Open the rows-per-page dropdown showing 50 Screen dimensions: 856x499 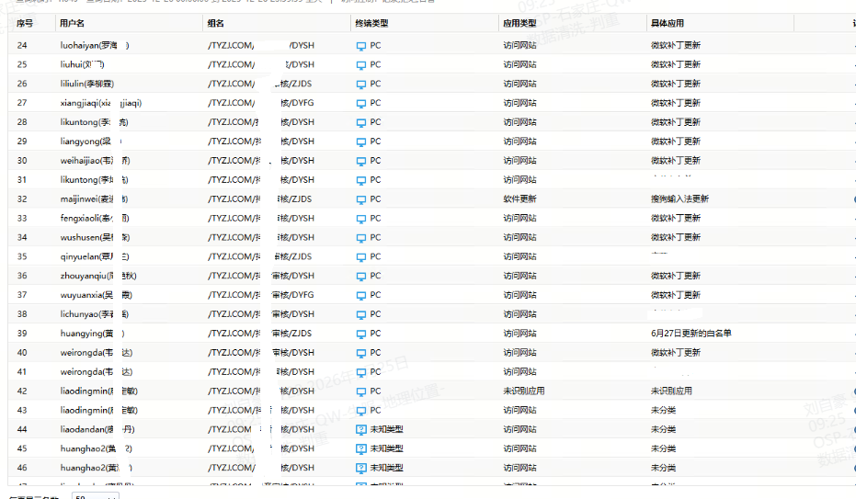click(x=95, y=497)
